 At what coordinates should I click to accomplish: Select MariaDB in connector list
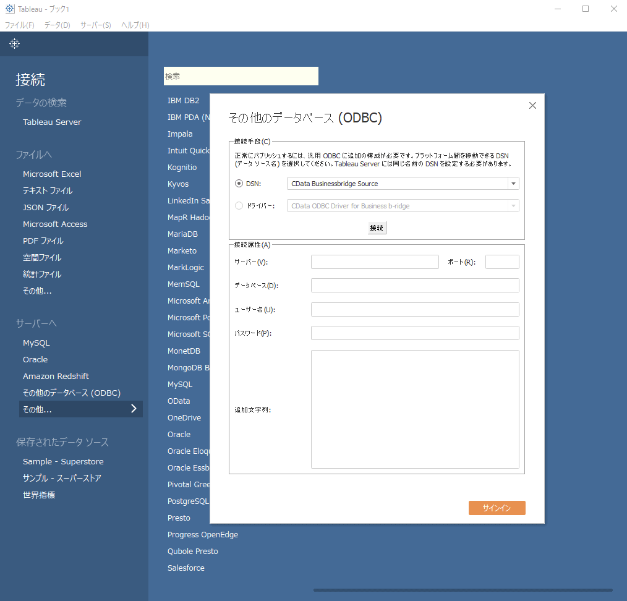click(183, 234)
